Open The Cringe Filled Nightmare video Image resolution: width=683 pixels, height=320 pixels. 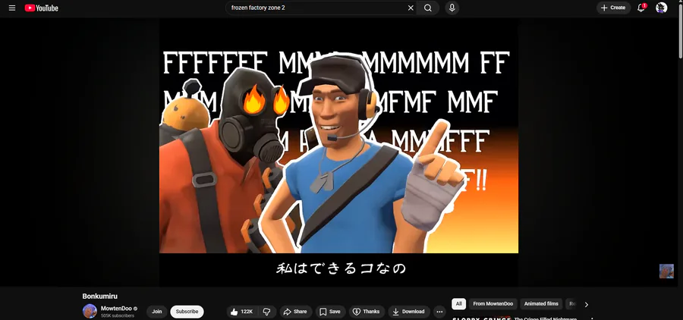[x=546, y=318]
